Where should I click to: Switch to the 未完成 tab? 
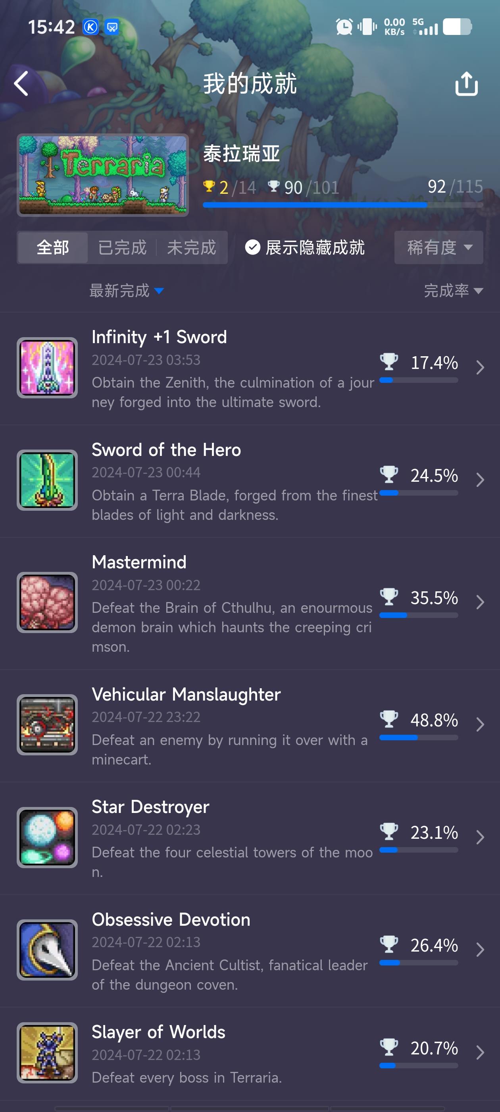pyautogui.click(x=191, y=247)
